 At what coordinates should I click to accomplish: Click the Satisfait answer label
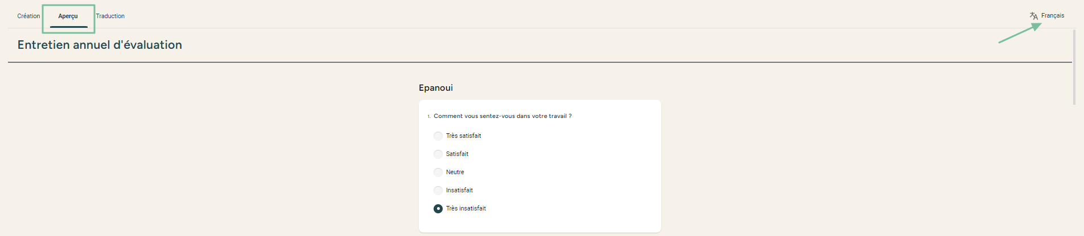pos(457,154)
